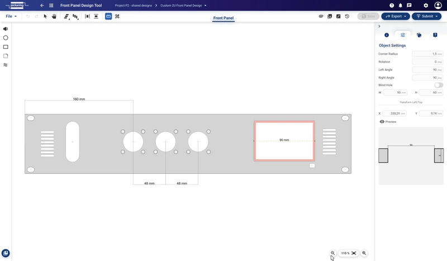Open the help question mark icon
The height and width of the screenshot is (261, 447).
click(x=392, y=6)
